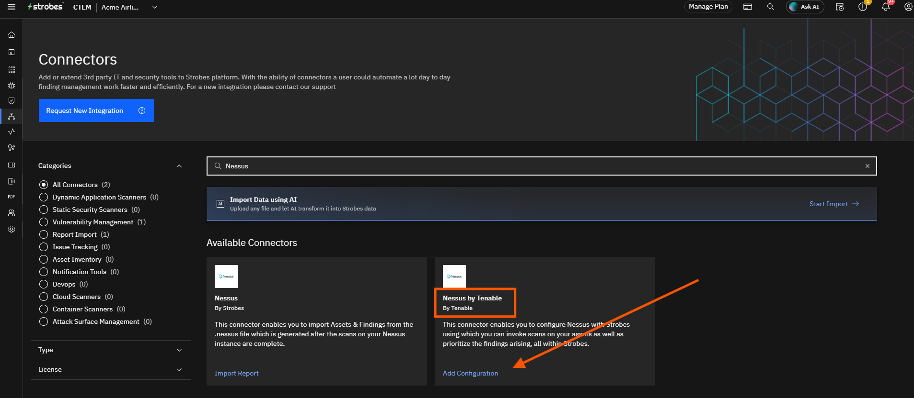Open the PDF reports sidebar icon
The height and width of the screenshot is (398, 914).
click(12, 197)
